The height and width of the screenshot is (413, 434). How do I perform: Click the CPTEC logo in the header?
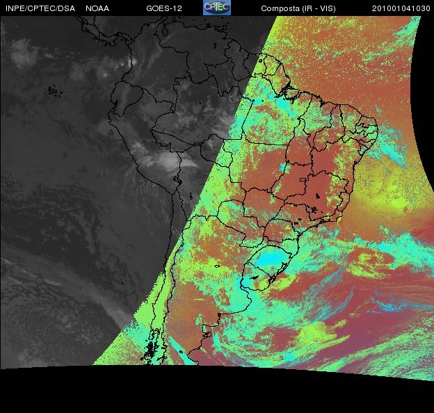(217, 8)
